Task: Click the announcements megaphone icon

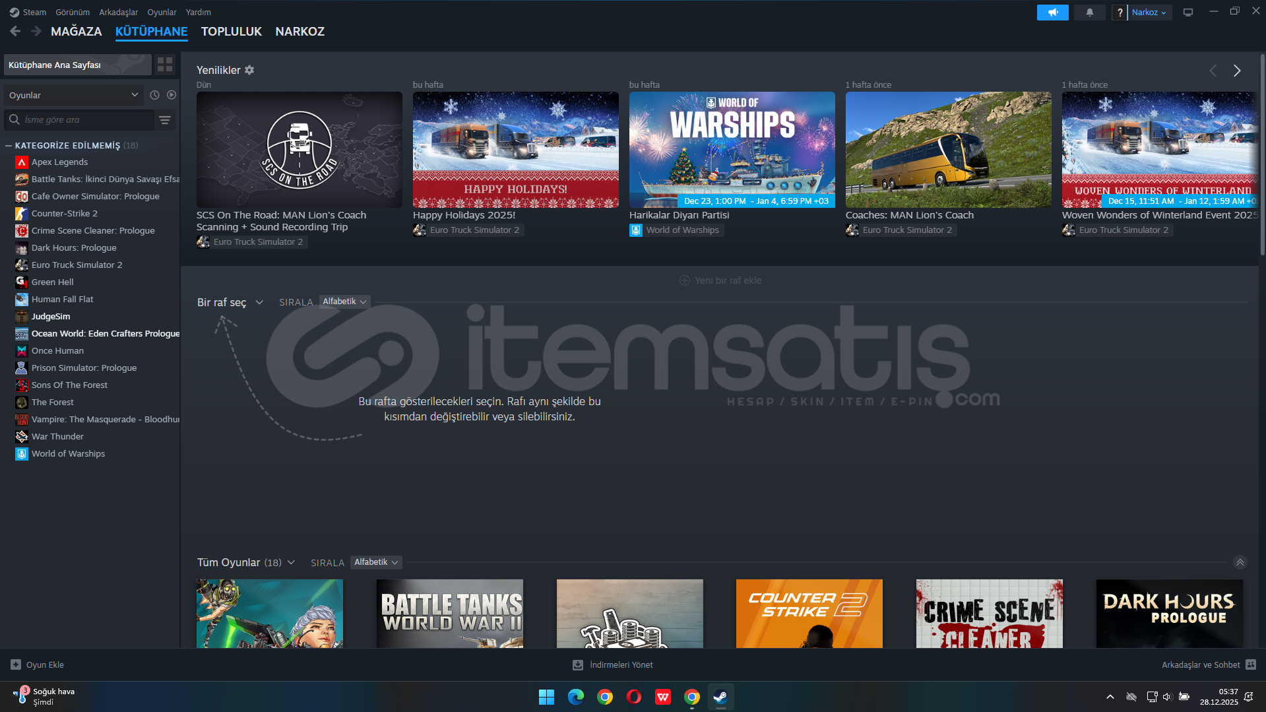Action: (x=1052, y=13)
